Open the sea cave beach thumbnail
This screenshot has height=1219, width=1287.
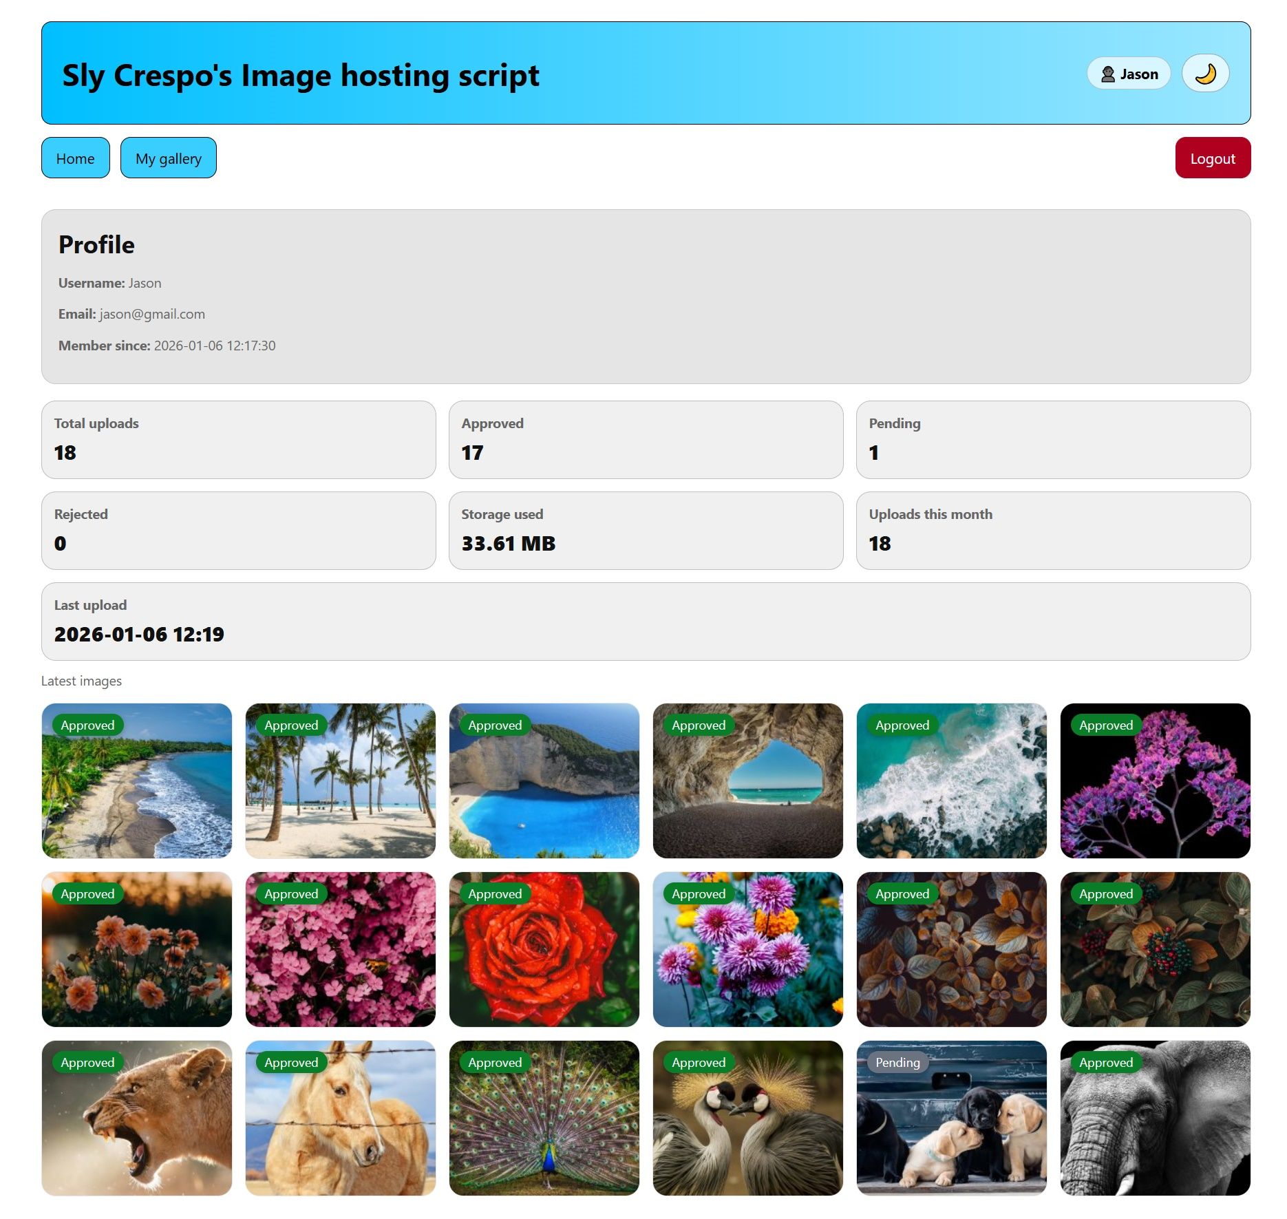pyautogui.click(x=748, y=781)
